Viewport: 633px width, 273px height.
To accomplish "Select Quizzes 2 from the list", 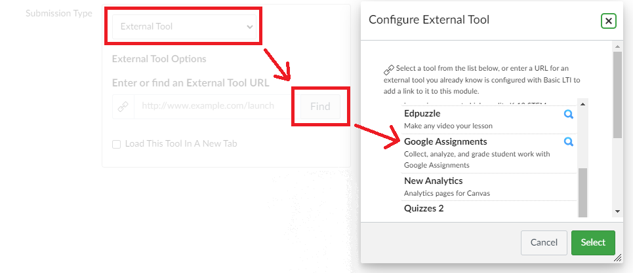I will click(424, 208).
